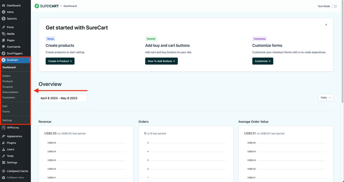This screenshot has height=182, width=344.
Task: Click the Pages icon in sidebar
Action: [x=3, y=40]
